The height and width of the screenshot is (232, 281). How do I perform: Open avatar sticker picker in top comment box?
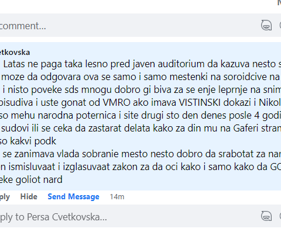pos(266,25)
